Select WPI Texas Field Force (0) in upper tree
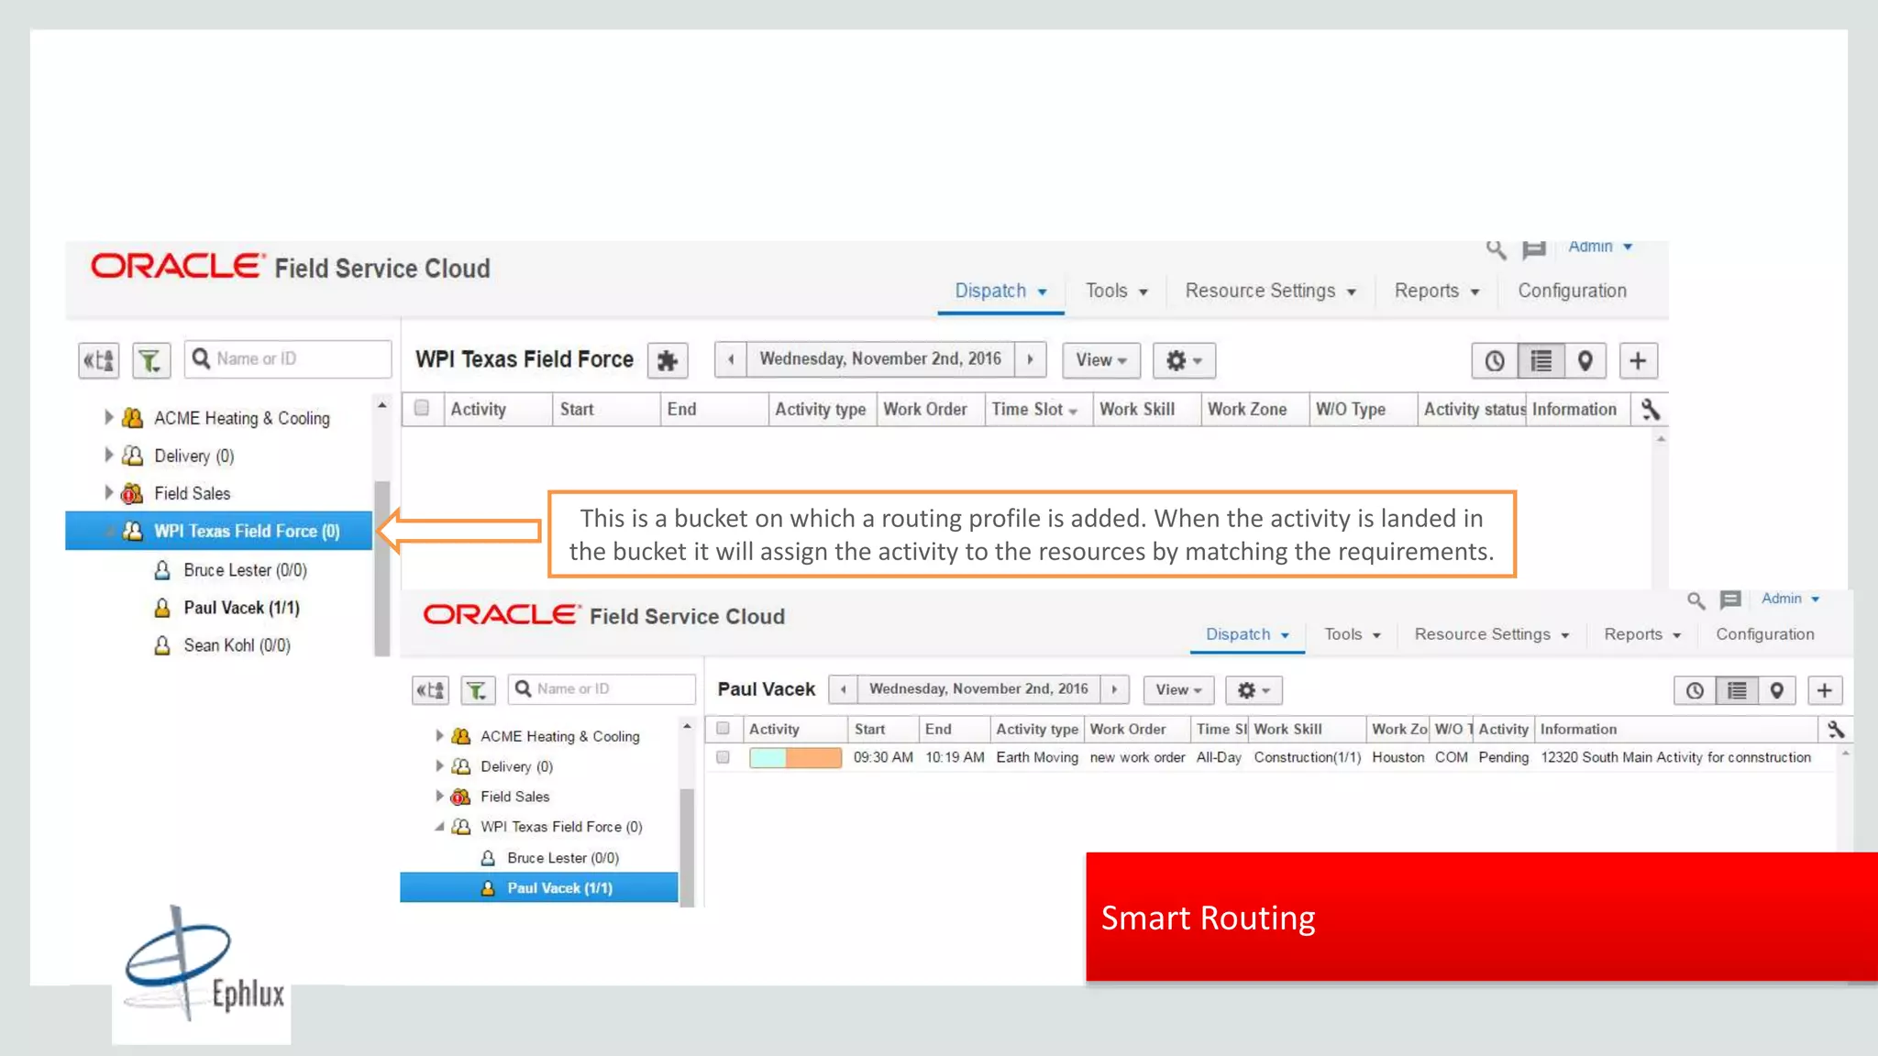 point(218,531)
